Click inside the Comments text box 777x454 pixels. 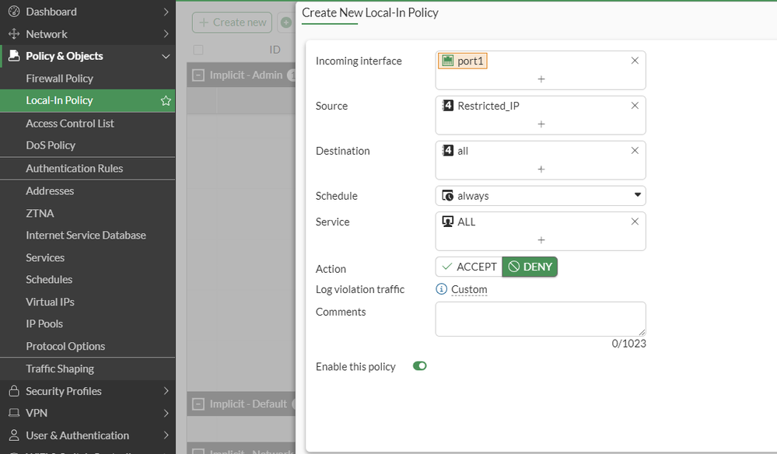pos(541,319)
